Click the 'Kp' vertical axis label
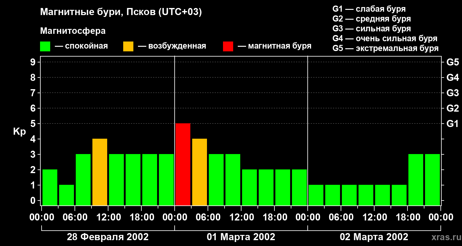Viewport: 462px width, 246px height. coord(19,132)
